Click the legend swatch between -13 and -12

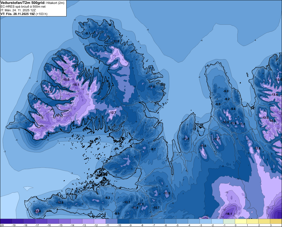tap(88, 221)
